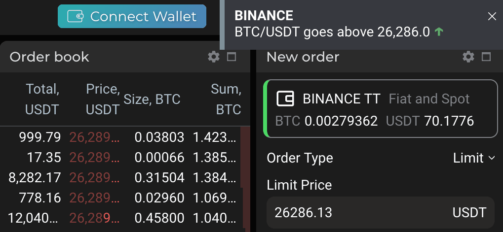Dismiss the BINANCE price alert notification
Viewport: 503px width, 232px height.
click(x=492, y=17)
